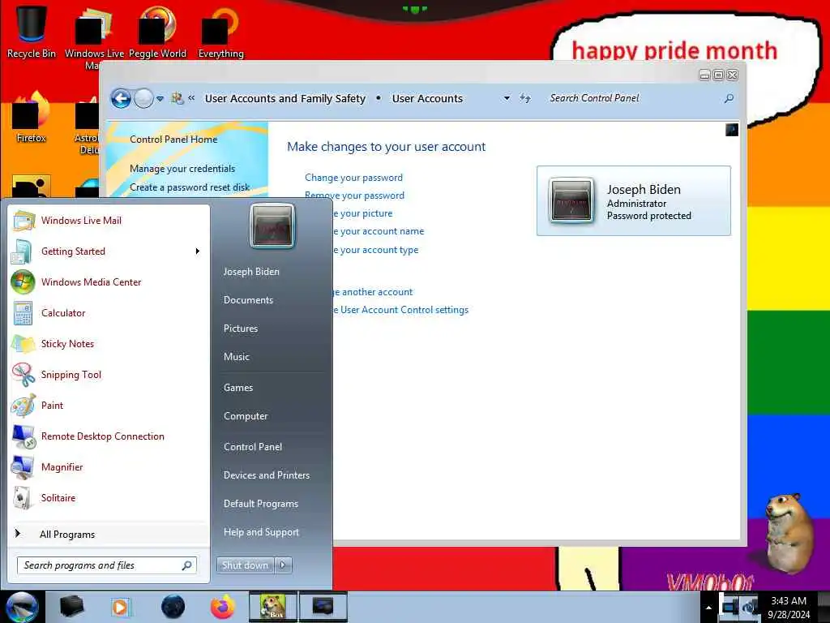The width and height of the screenshot is (830, 623).
Task: Expand the Getting Started submenu arrow
Action: coord(198,251)
